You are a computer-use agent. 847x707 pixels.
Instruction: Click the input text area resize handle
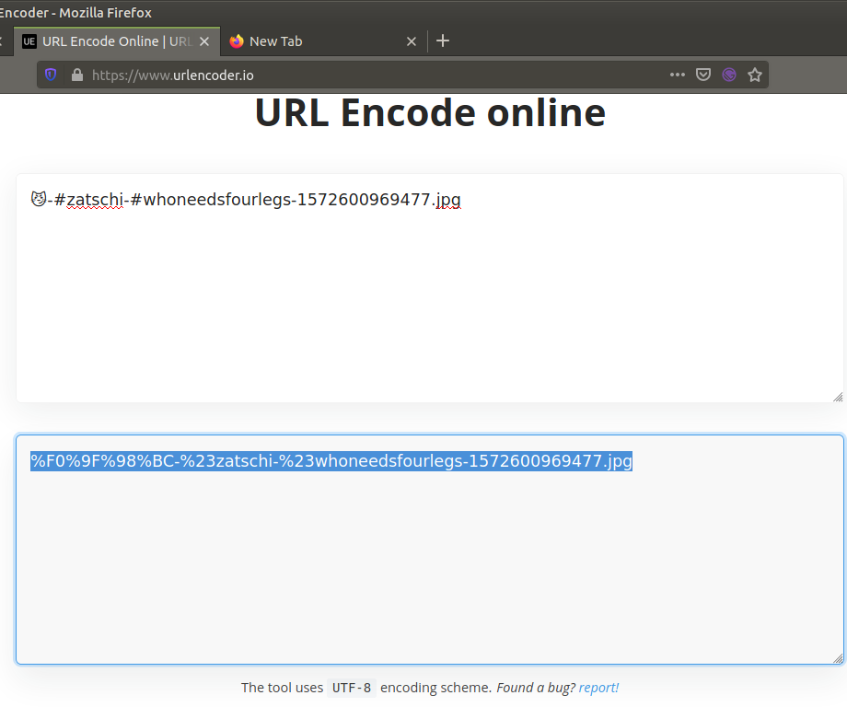click(x=837, y=397)
